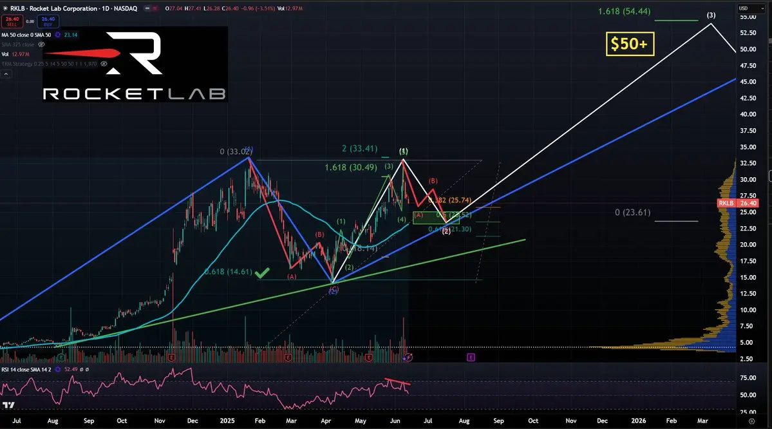Screen dimensions: 772x429
Task: Click the MA 50 loading circle icon
Action: point(57,35)
